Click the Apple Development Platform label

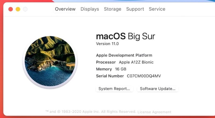click(x=124, y=55)
